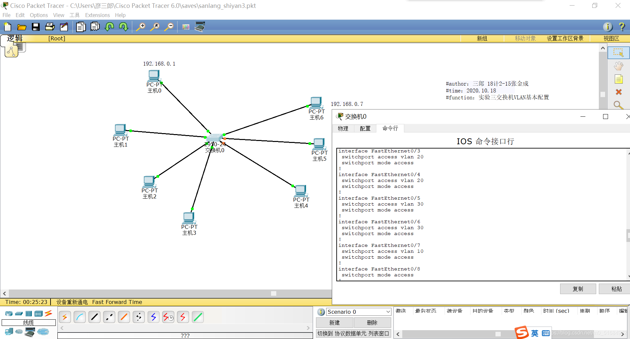This screenshot has height=339, width=630.
Task: Click the New file toolbar icon
Action: coord(8,27)
